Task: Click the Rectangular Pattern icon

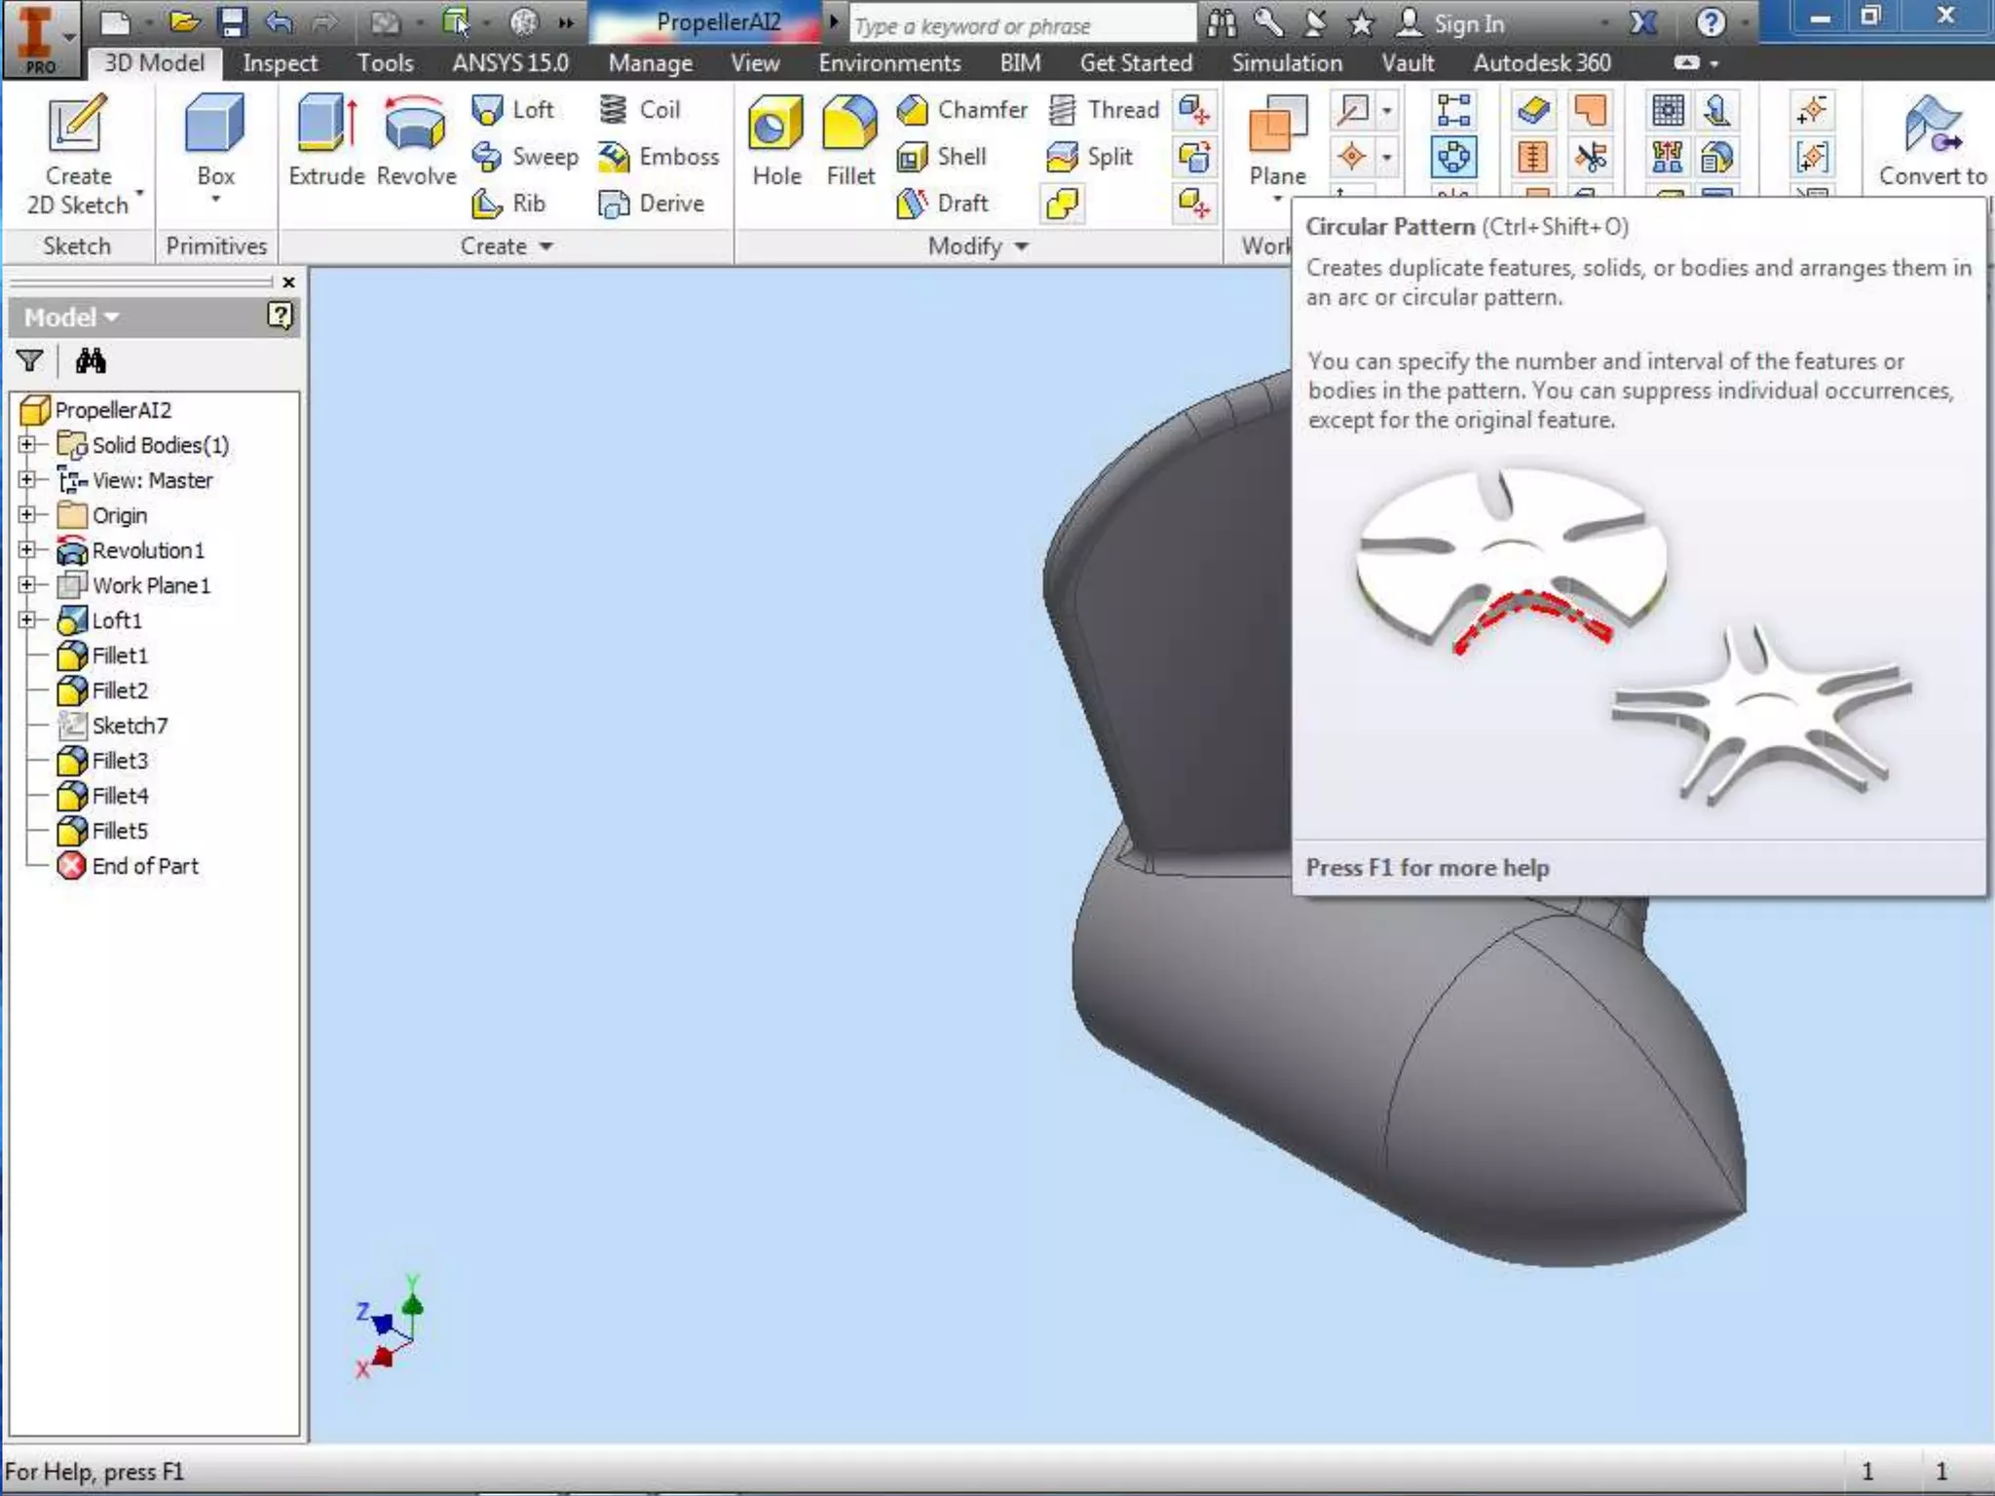Action: coord(1452,110)
